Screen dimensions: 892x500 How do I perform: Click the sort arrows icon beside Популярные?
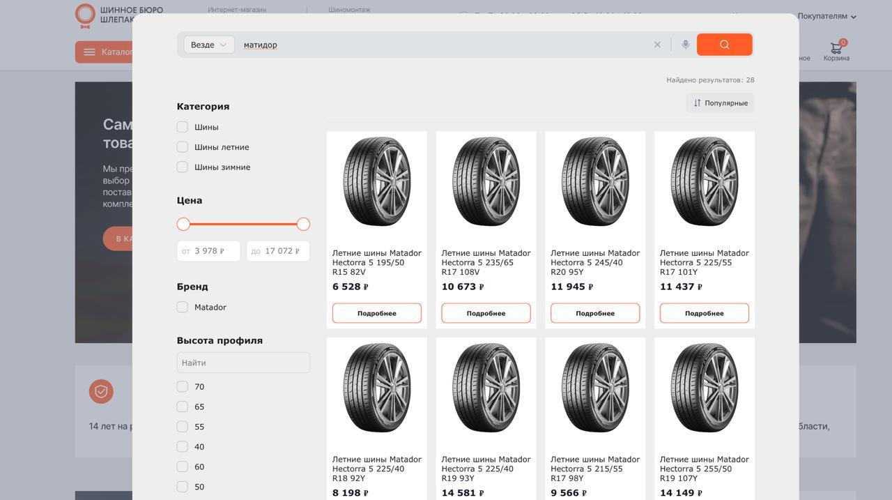coord(697,103)
